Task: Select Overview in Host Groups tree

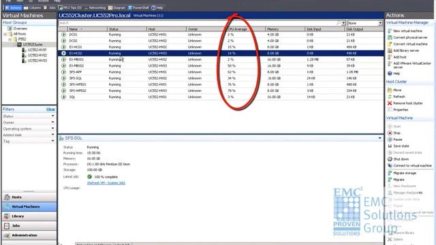Action: coord(20,29)
